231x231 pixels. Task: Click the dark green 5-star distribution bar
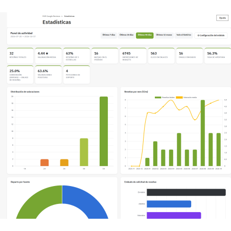pos(104,131)
